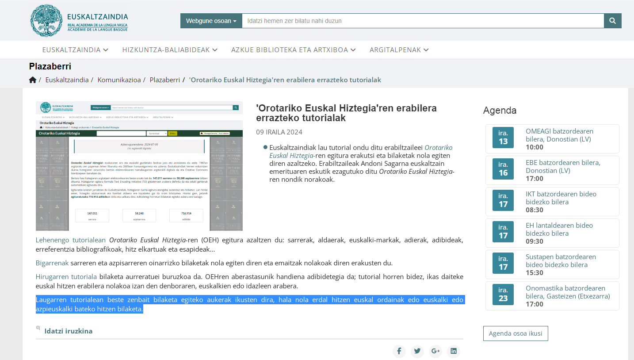Open the Webgune osoan search scope dropdown
This screenshot has width=634, height=360.
[211, 21]
